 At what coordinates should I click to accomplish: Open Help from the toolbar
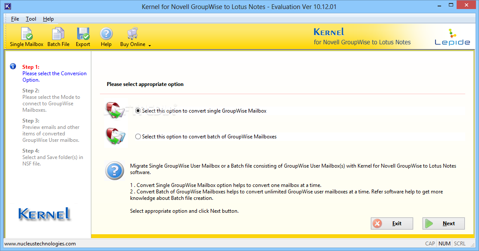tap(106, 37)
